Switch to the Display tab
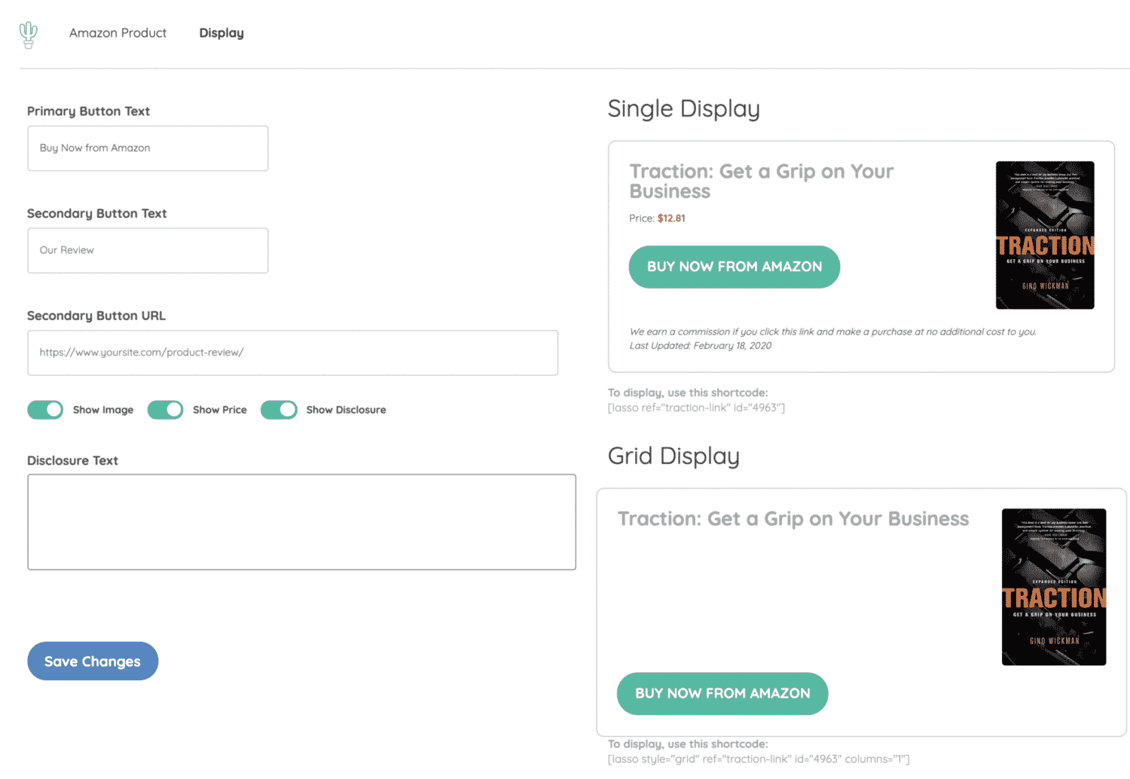The image size is (1130, 779). pyautogui.click(x=221, y=33)
